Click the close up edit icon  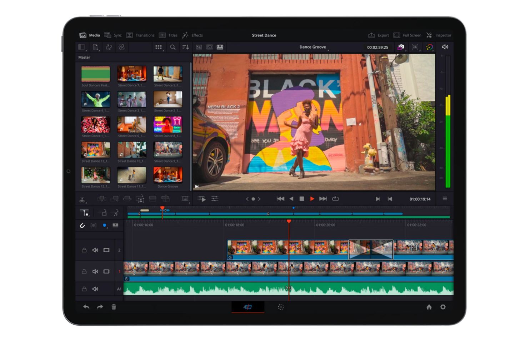coord(140,199)
